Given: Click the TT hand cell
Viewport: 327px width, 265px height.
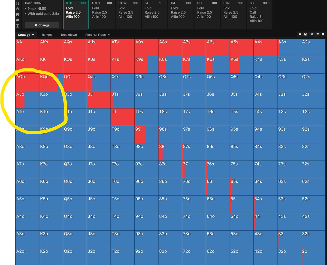Looking at the screenshot, I should (x=123, y=117).
